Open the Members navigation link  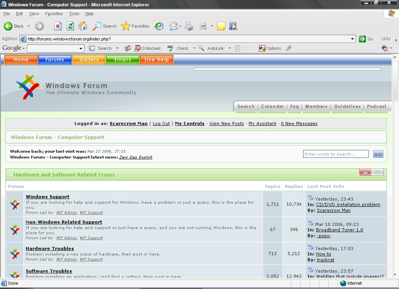tap(316, 106)
